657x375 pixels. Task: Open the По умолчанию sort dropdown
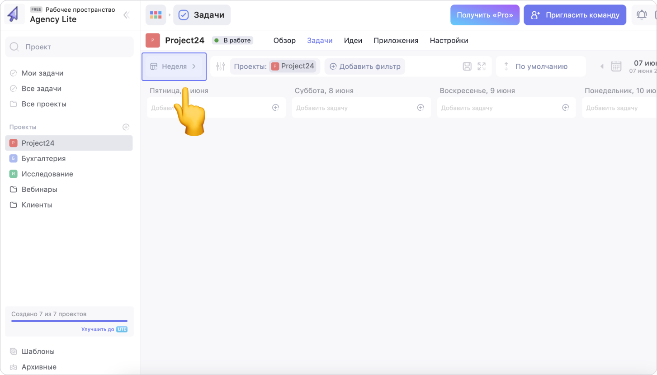541,66
